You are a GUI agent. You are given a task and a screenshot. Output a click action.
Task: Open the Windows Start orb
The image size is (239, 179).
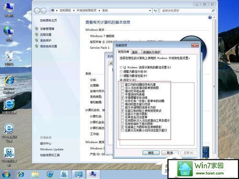coord(6,174)
